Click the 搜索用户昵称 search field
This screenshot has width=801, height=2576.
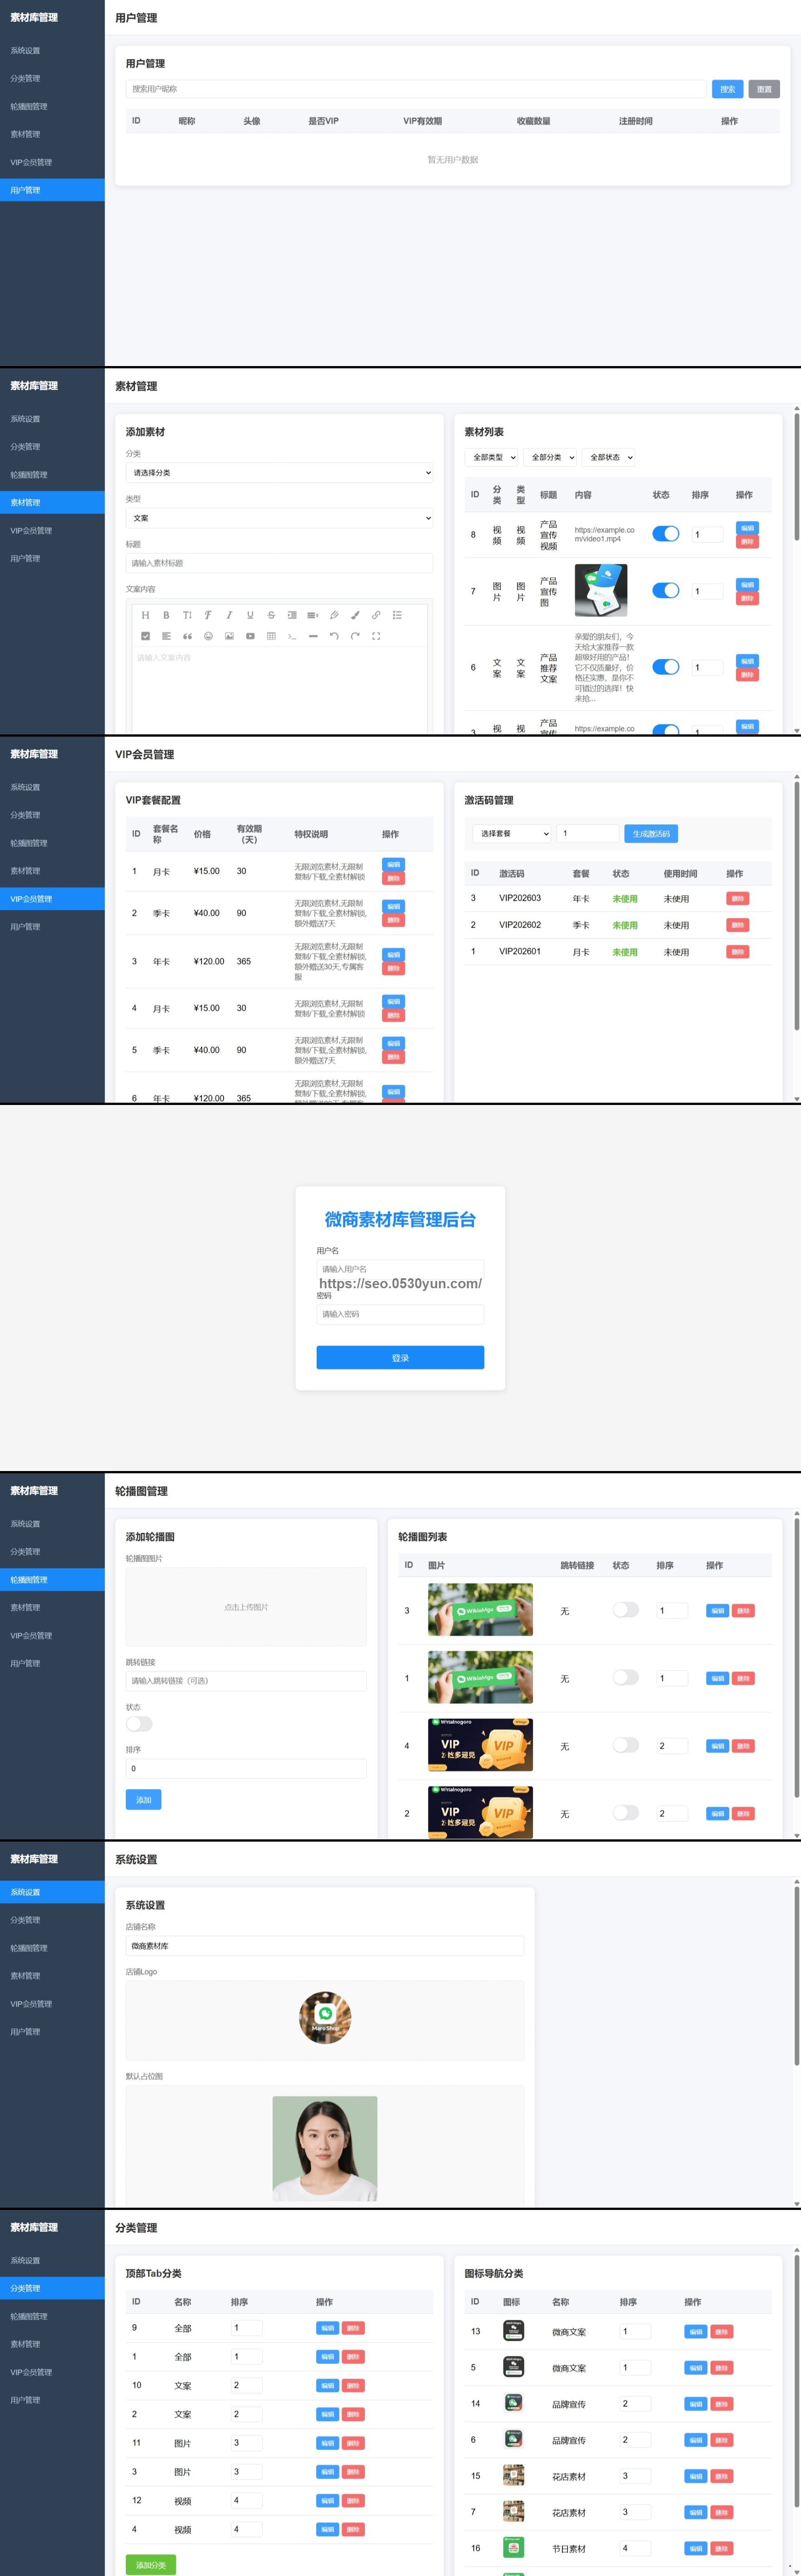(415, 89)
